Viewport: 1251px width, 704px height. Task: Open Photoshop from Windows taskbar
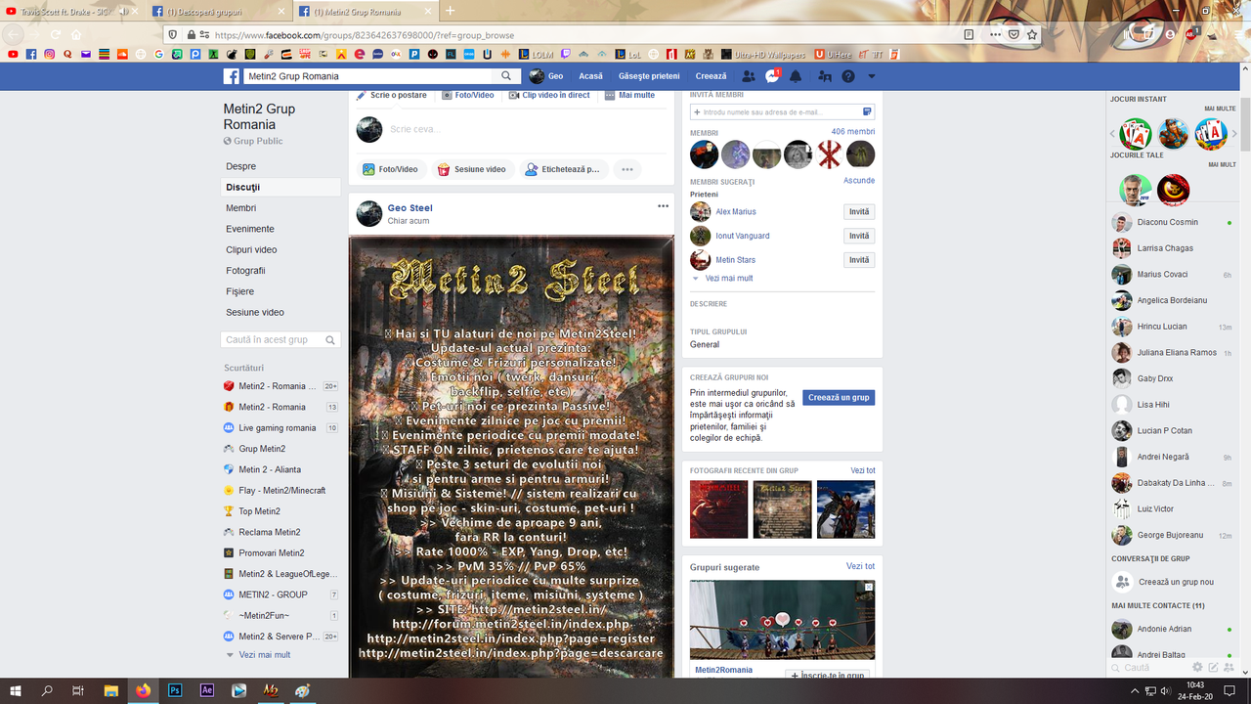[x=175, y=690]
